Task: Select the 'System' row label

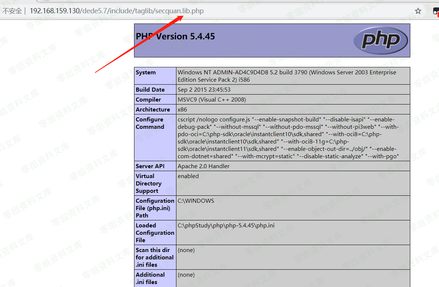Action: click(x=145, y=72)
